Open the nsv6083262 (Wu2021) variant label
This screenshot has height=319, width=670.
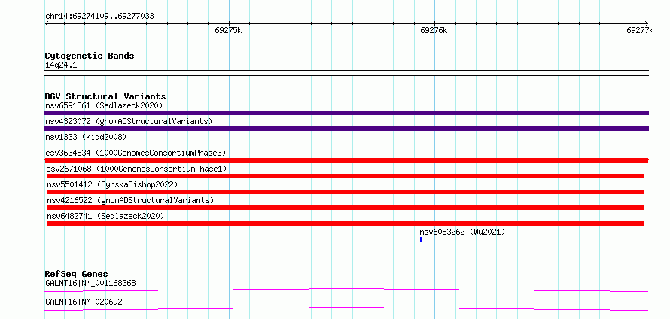coord(462,232)
